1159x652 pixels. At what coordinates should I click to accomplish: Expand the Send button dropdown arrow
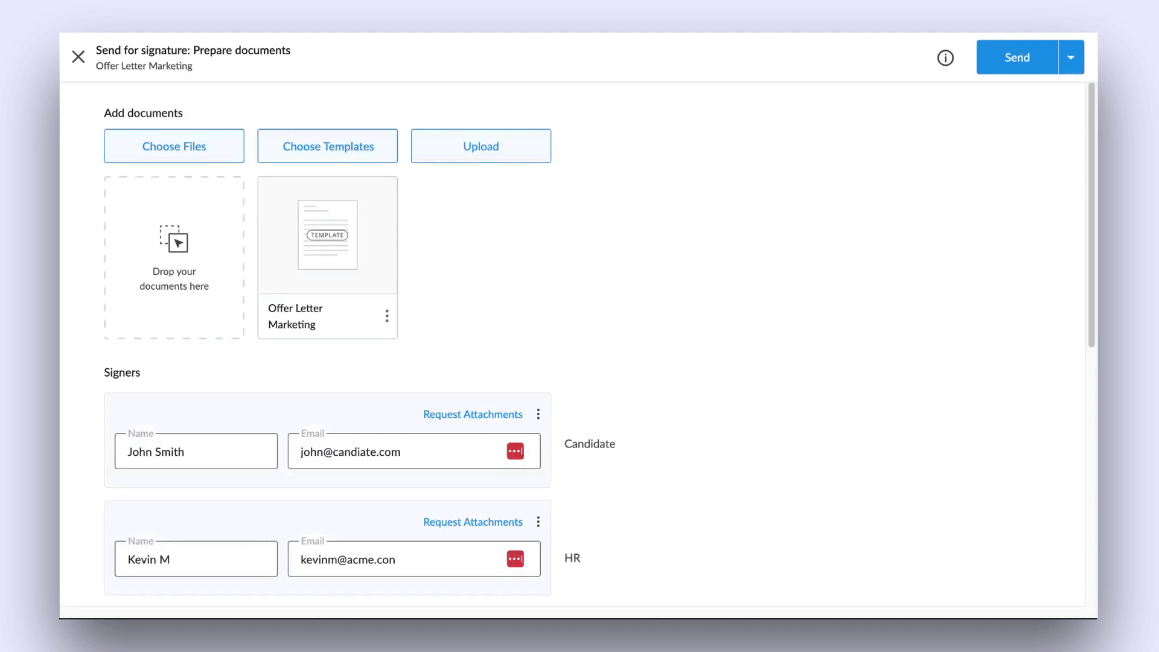pyautogui.click(x=1071, y=57)
